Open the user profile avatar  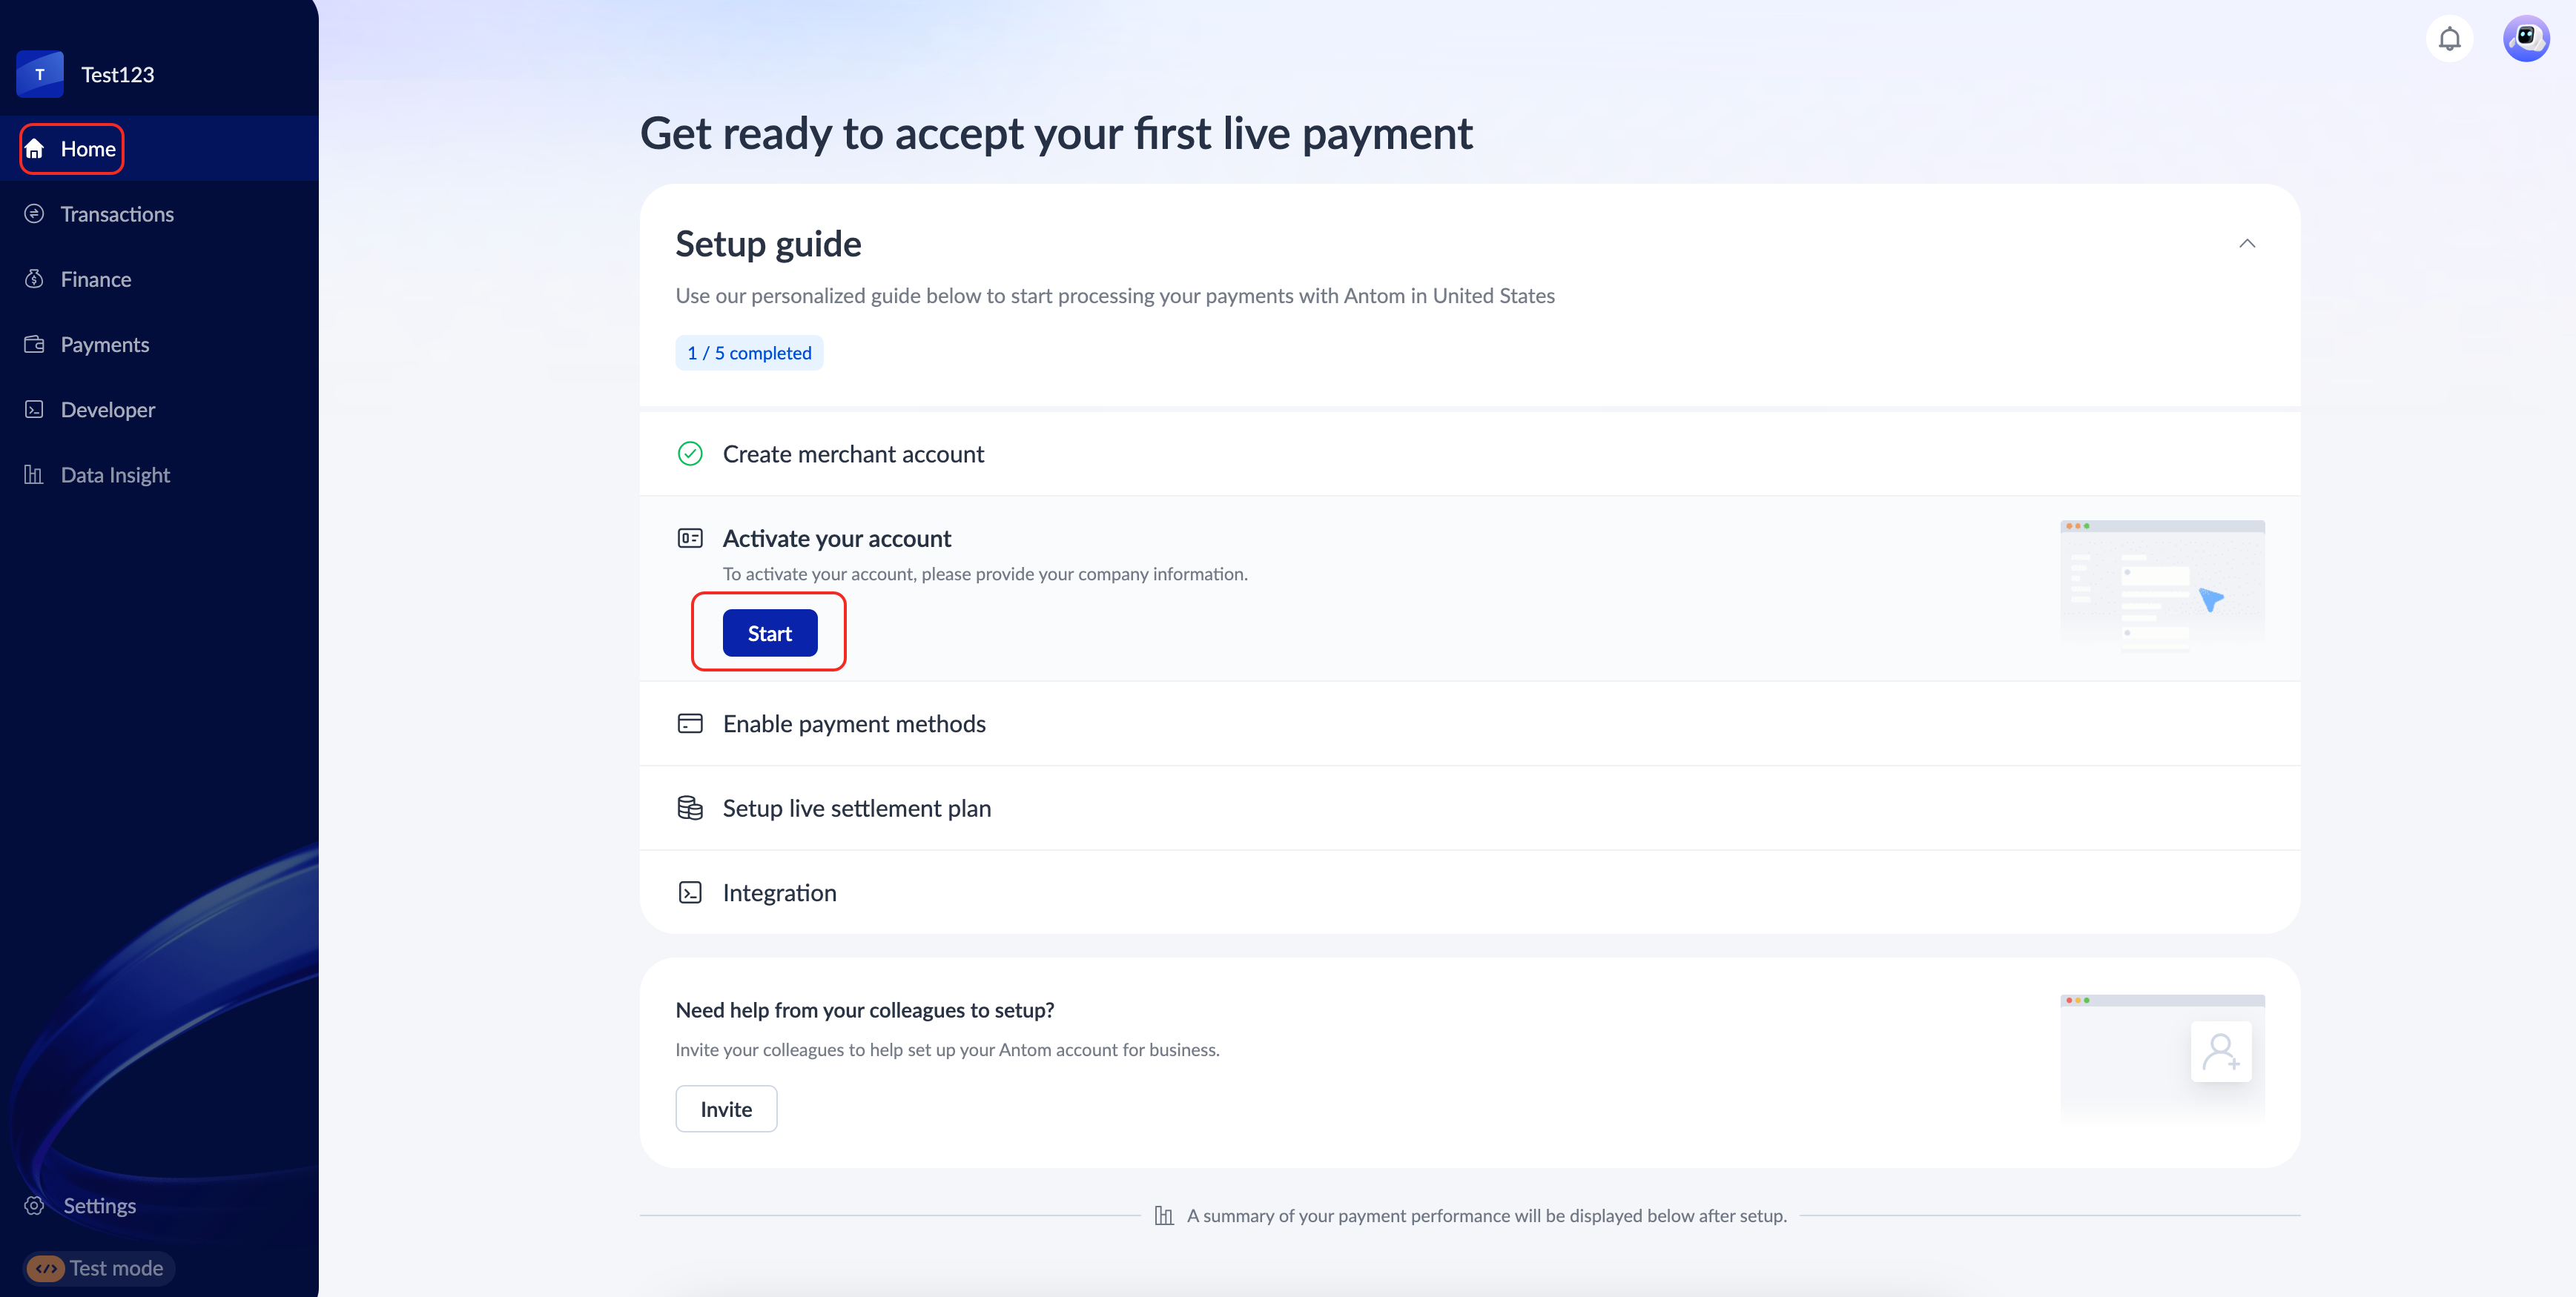click(x=2525, y=39)
